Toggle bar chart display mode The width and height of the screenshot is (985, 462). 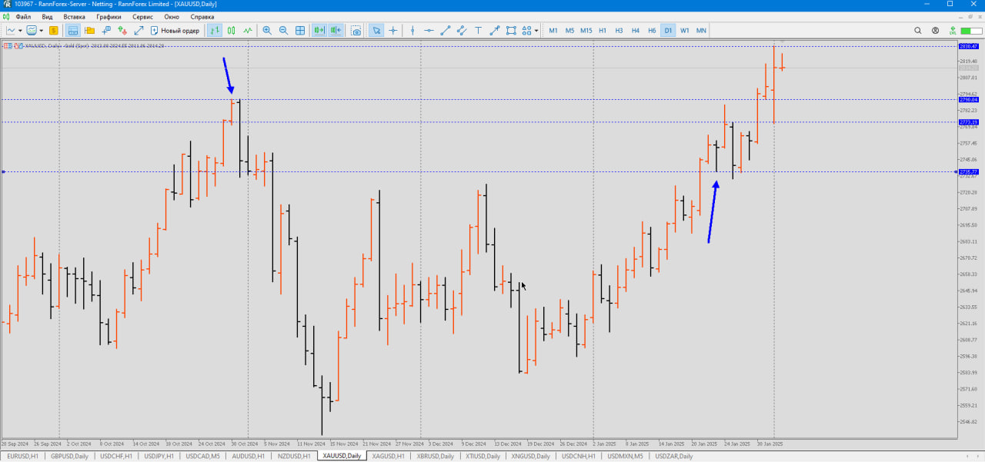click(x=215, y=31)
